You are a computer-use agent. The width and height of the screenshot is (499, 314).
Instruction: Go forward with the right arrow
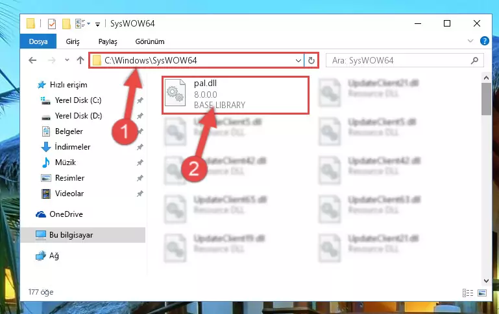coord(51,60)
